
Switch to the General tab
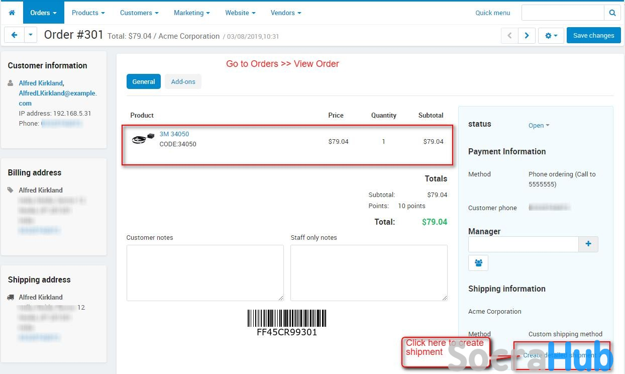click(x=144, y=81)
